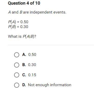Click the bold letter D. answer label

tap(24, 85)
